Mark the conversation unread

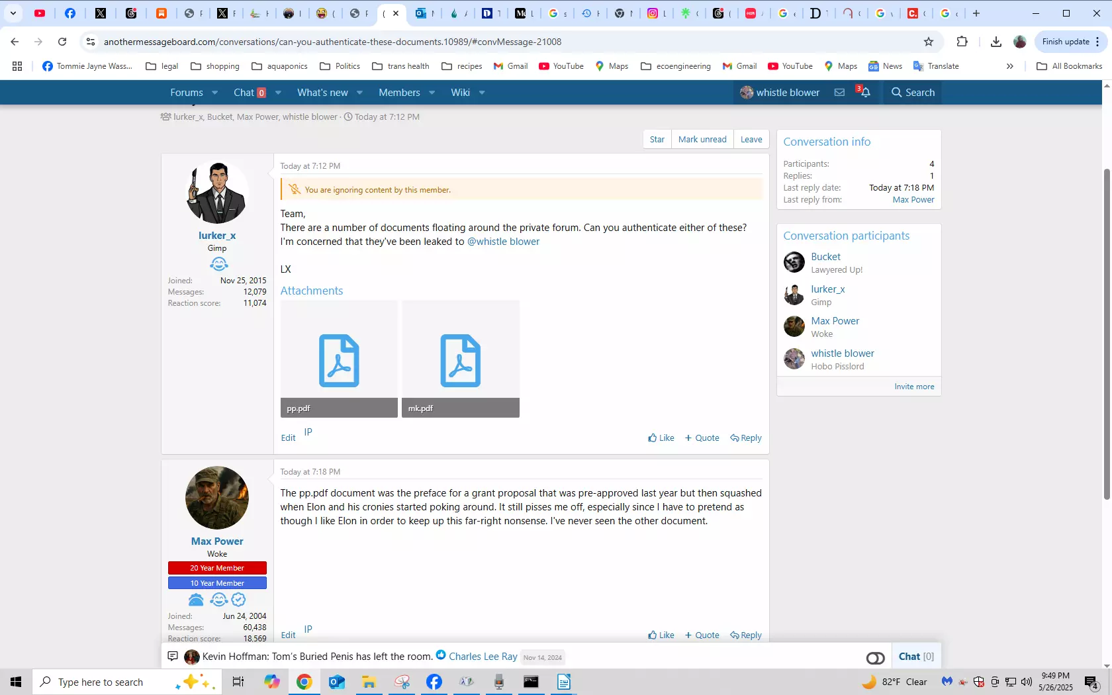pyautogui.click(x=702, y=140)
